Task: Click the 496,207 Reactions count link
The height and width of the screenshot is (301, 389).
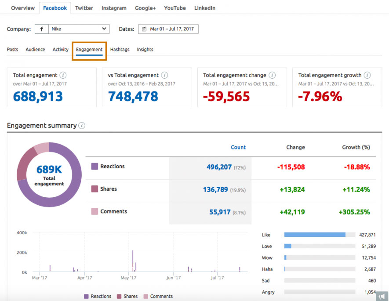Action: pos(219,167)
